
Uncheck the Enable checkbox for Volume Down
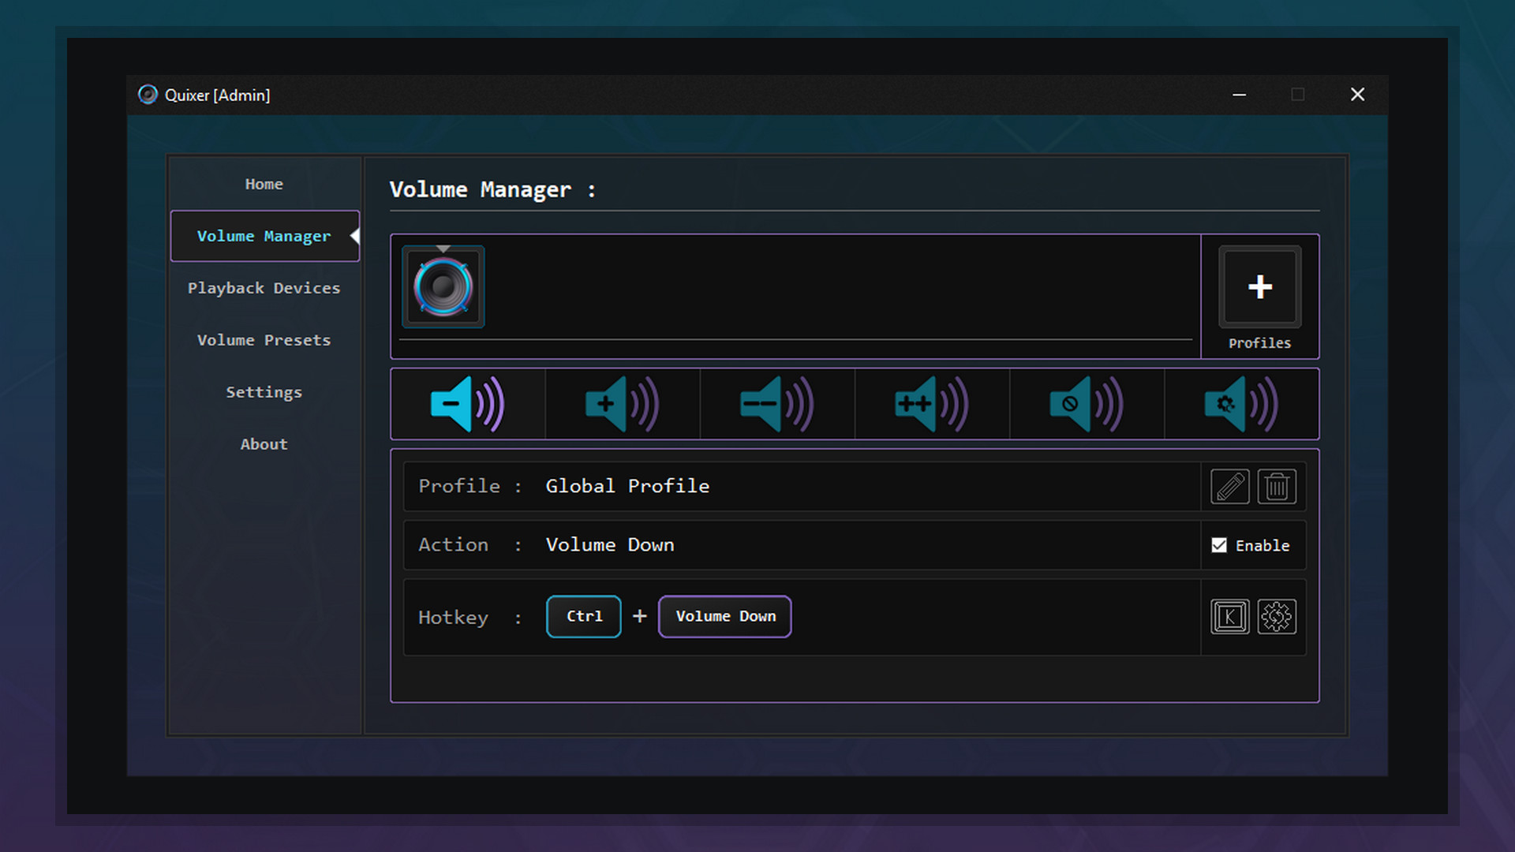coord(1218,544)
